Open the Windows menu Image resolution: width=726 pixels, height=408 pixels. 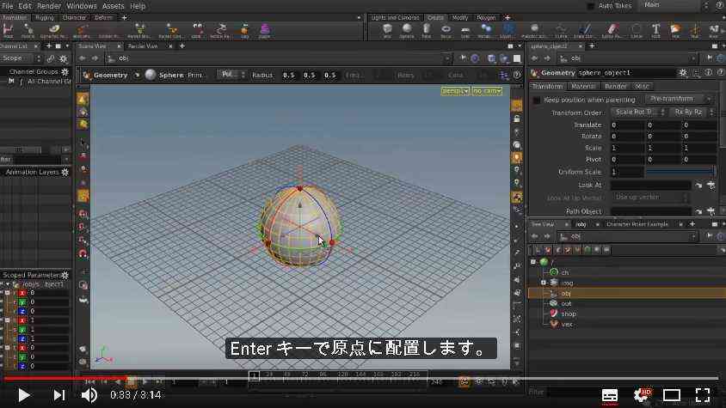[x=82, y=6]
